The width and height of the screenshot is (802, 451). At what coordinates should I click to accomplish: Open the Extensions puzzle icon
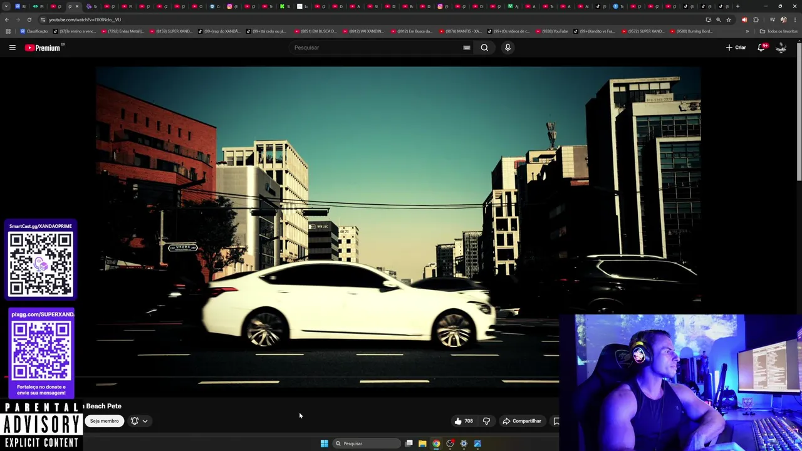click(x=756, y=19)
